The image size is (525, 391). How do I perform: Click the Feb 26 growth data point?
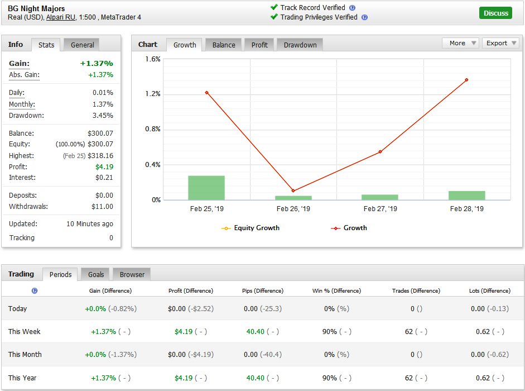(x=293, y=191)
